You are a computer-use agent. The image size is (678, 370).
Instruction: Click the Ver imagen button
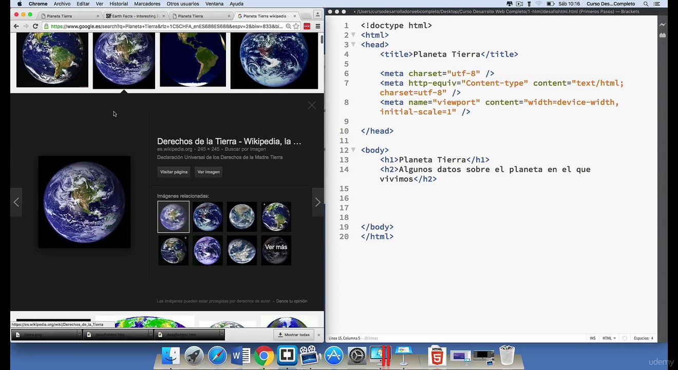[x=209, y=172]
